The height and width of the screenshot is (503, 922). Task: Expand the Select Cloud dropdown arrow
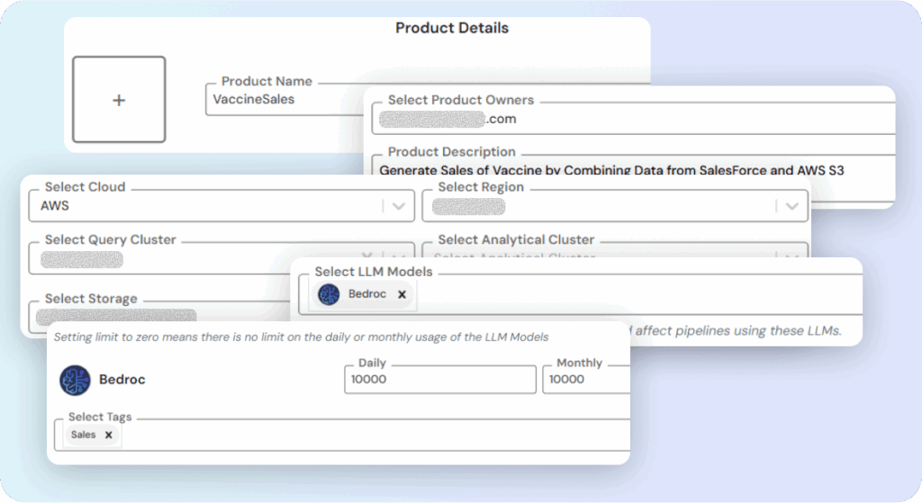399,206
